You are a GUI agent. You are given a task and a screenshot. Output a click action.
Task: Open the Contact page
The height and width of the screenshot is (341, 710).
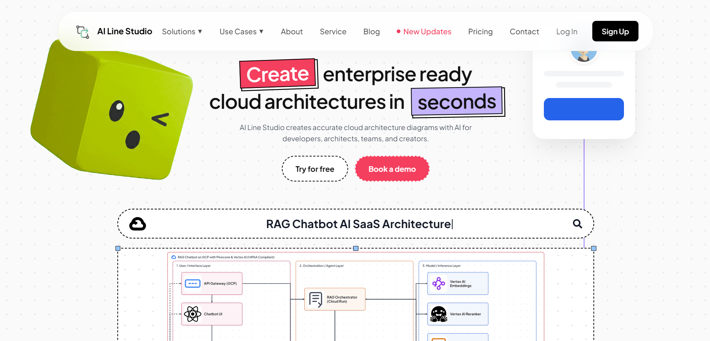tap(524, 32)
